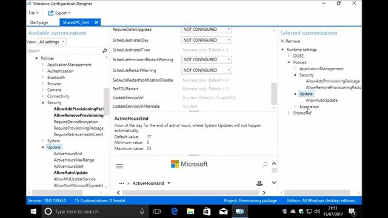Click the settings list vertical scrollbar thumb
The height and width of the screenshot is (218, 388).
pos(273,94)
